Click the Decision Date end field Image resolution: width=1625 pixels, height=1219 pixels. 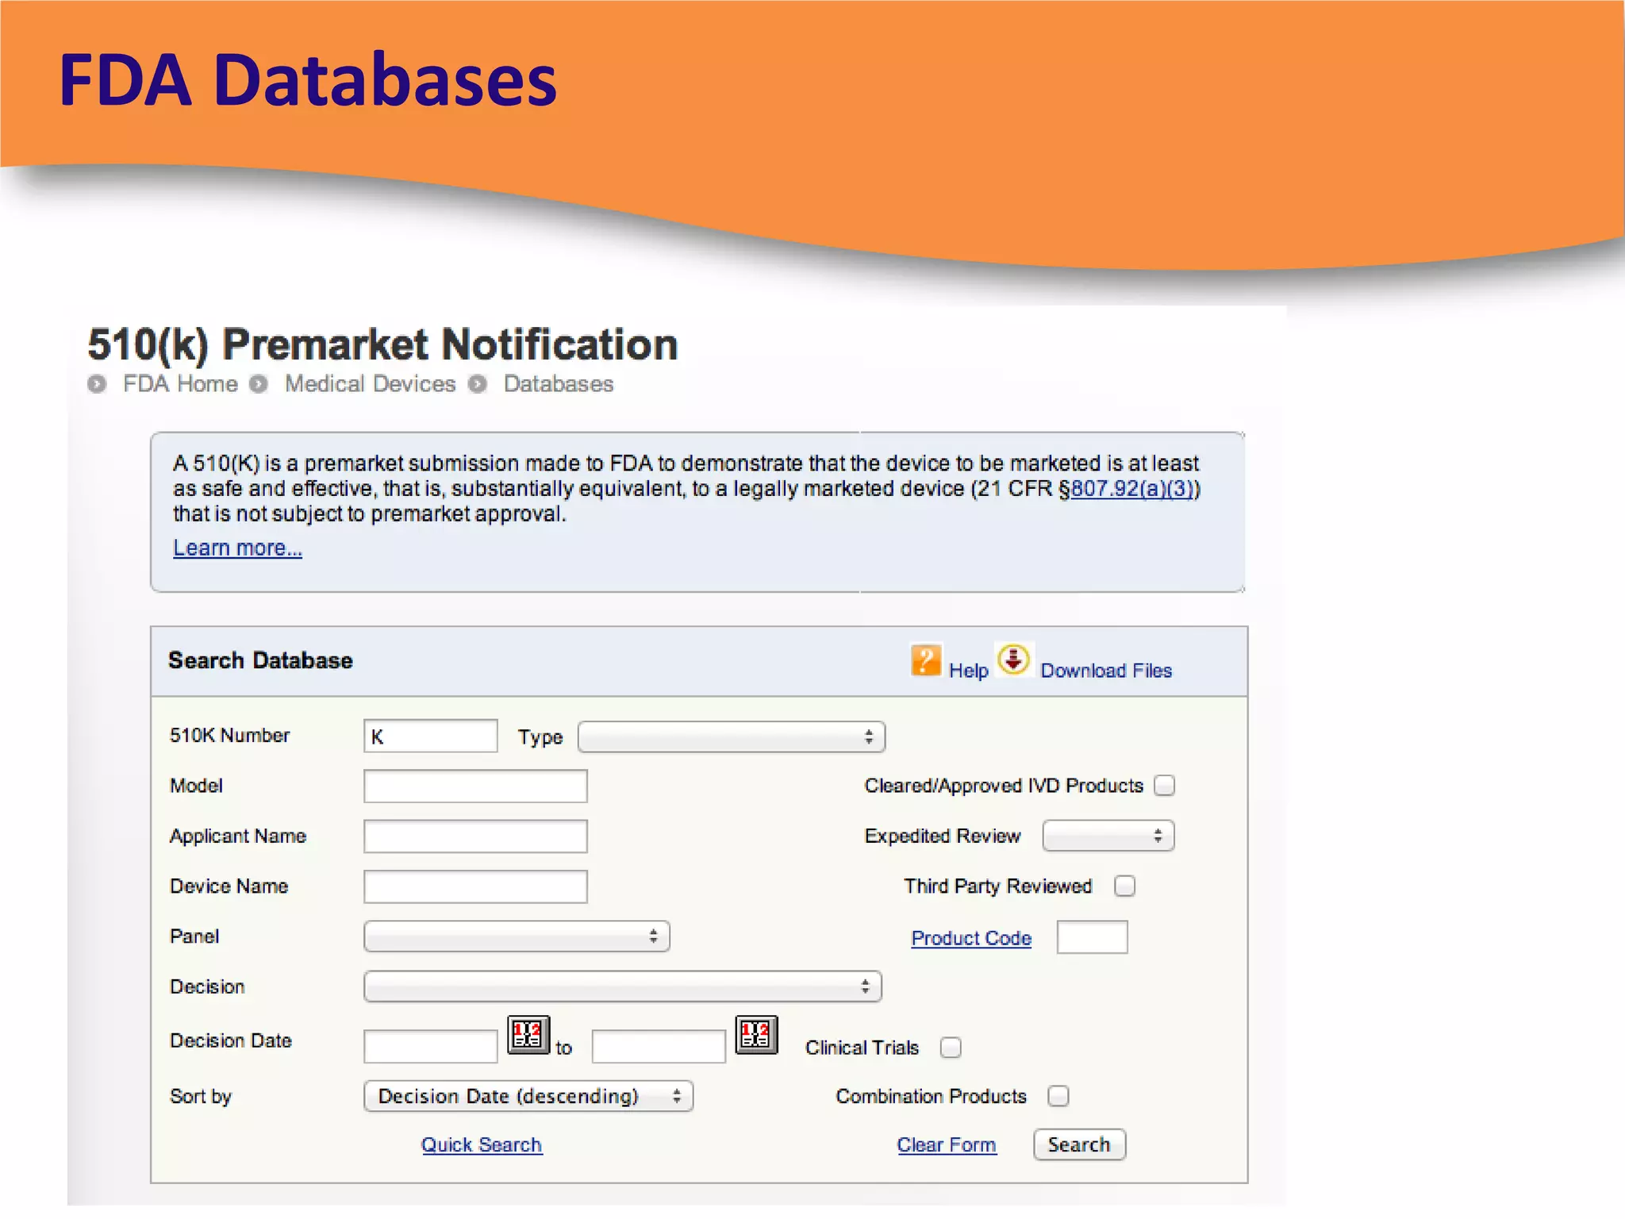pos(659,1047)
